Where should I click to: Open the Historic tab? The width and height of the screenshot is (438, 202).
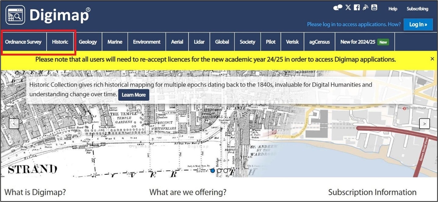60,42
